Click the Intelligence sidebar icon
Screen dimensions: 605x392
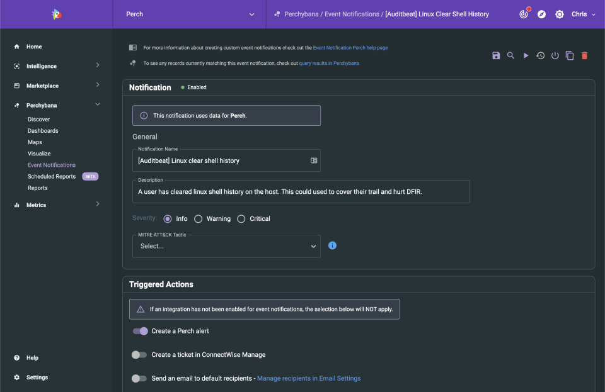click(x=16, y=66)
